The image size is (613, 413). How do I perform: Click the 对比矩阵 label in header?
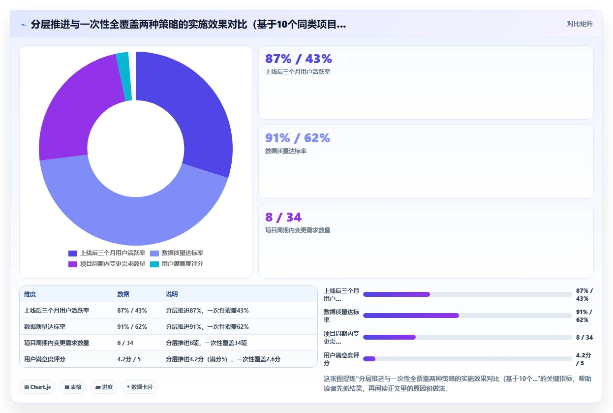(580, 24)
